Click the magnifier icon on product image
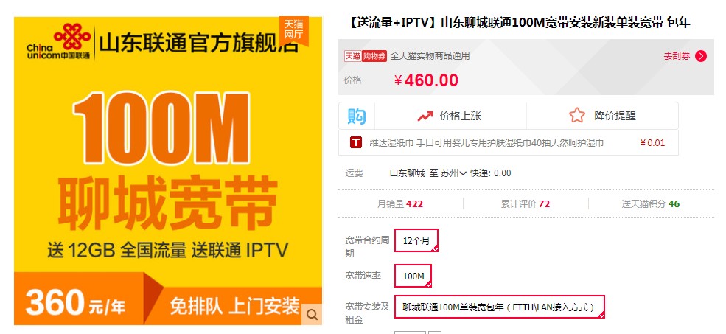Screen dimensions: 726x334 tap(313, 315)
